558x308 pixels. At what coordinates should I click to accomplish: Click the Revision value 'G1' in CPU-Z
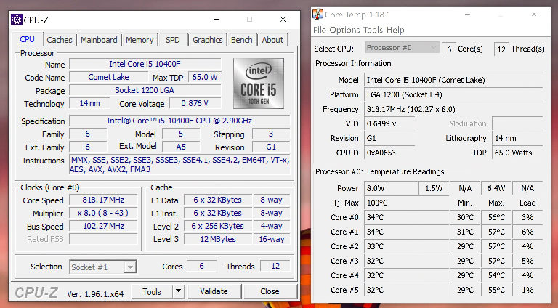click(x=271, y=147)
